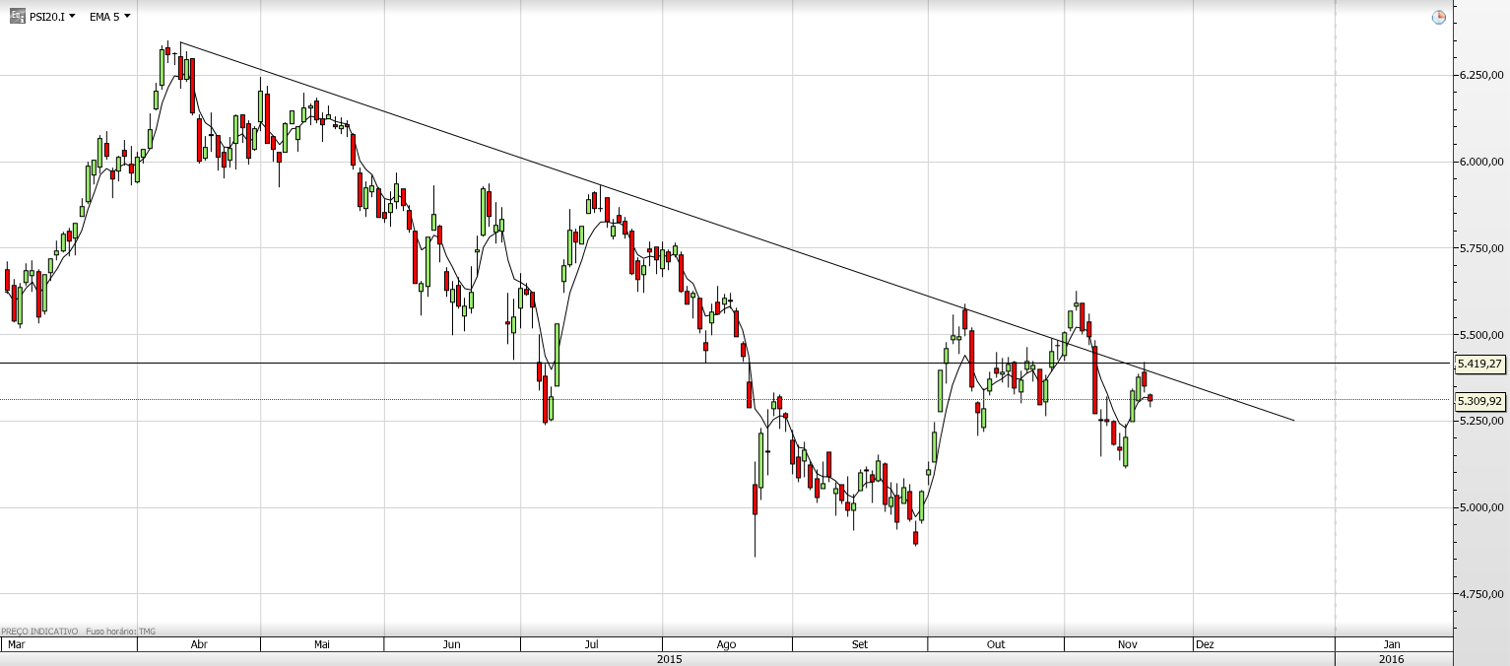Click the 5.250,00 price axis label

[x=1481, y=421]
